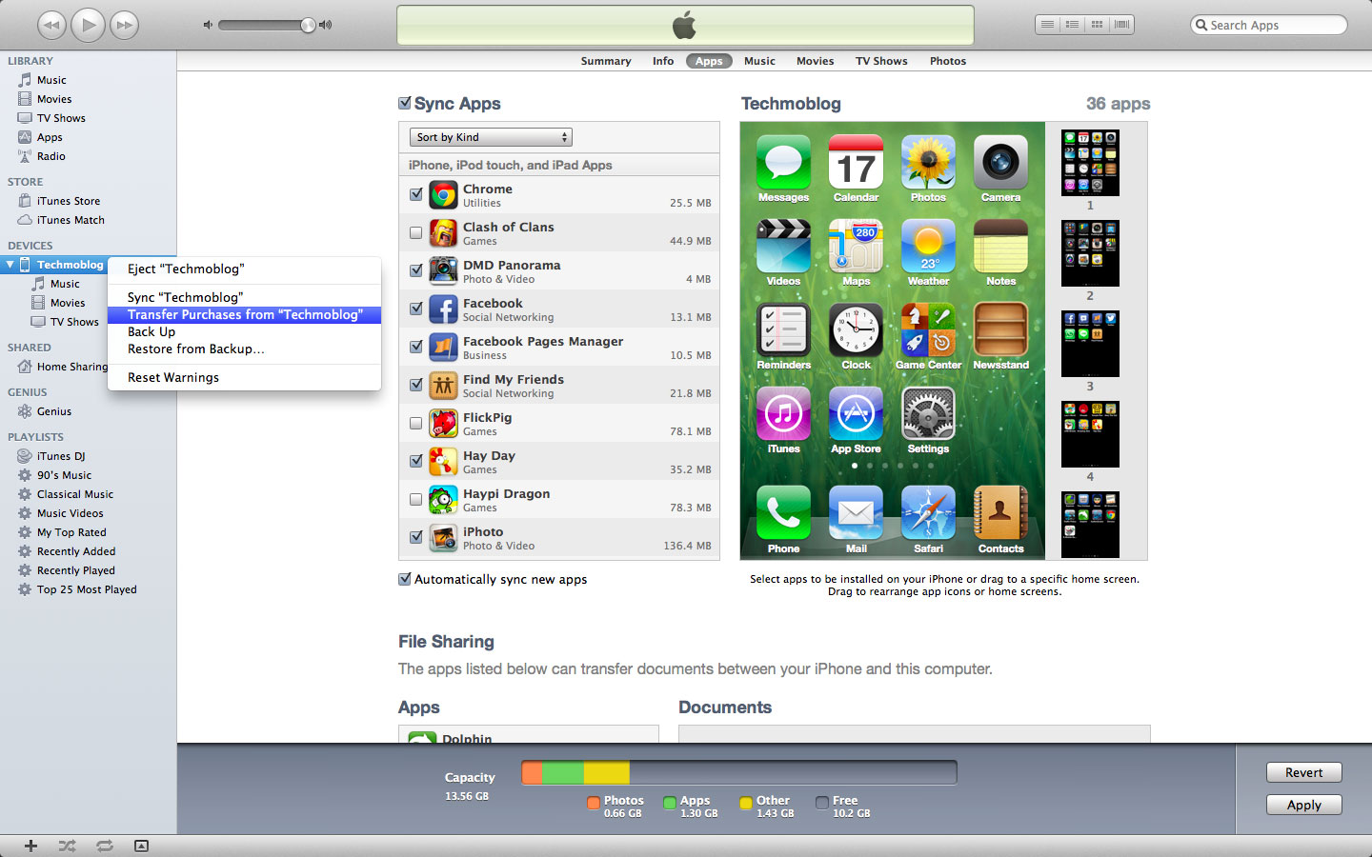The image size is (1372, 857).
Task: Select the App Store icon on home screen
Action: pyautogui.click(x=856, y=413)
